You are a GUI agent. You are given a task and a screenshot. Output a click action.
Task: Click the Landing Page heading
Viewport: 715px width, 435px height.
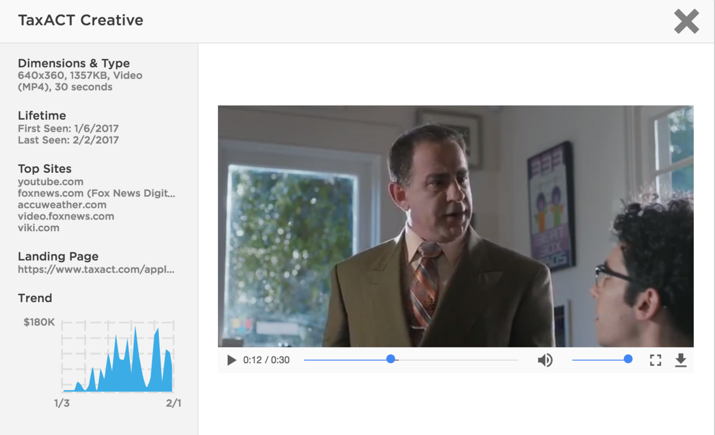click(58, 256)
